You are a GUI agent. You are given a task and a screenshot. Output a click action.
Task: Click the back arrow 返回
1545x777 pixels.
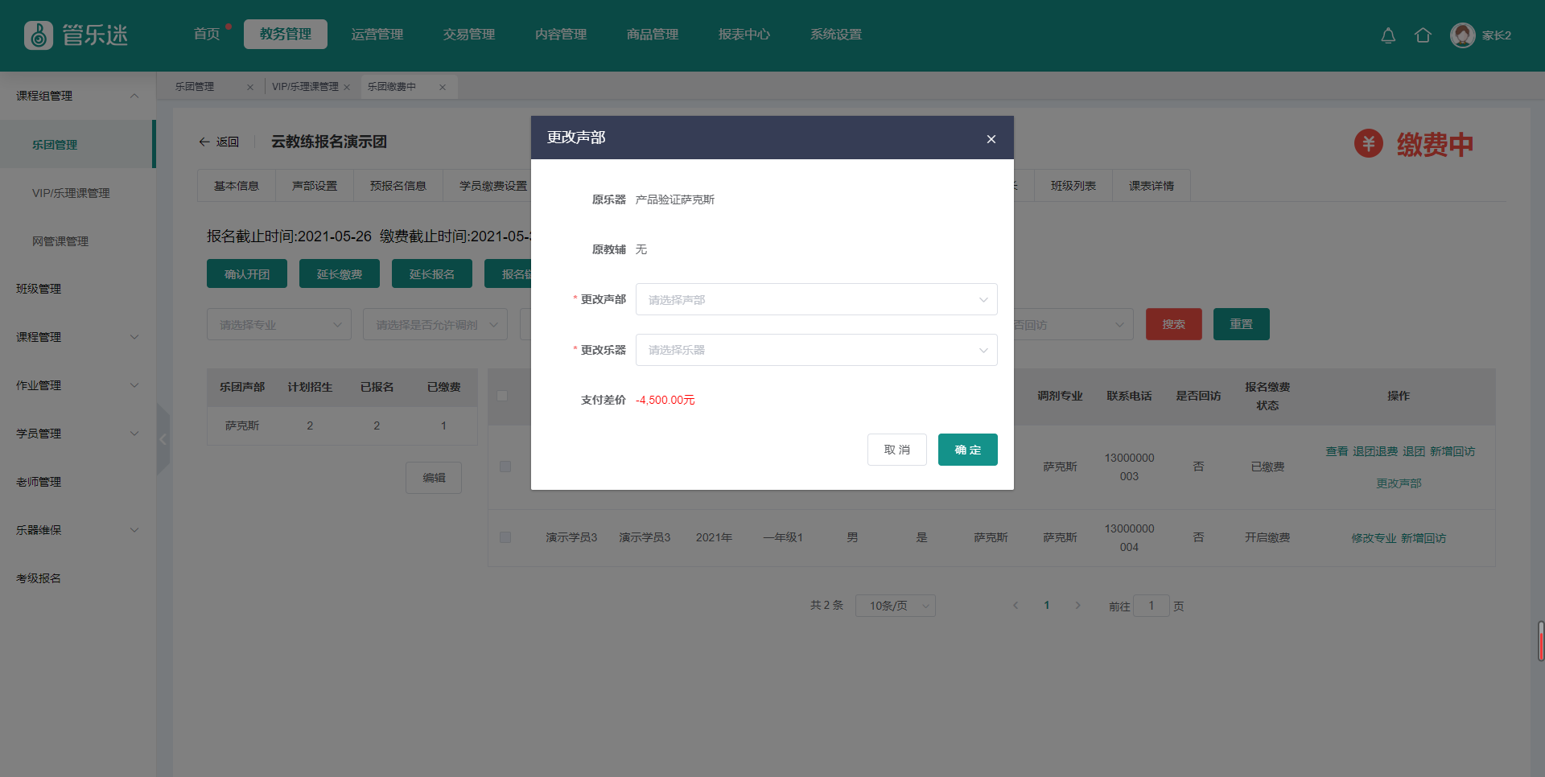click(219, 142)
